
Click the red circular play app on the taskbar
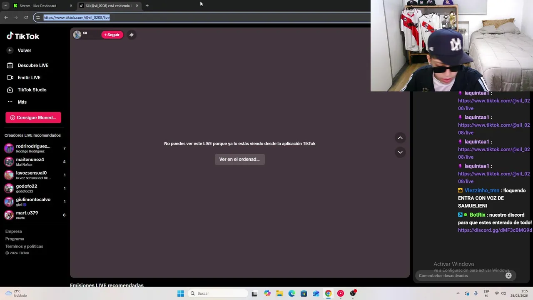(340, 293)
